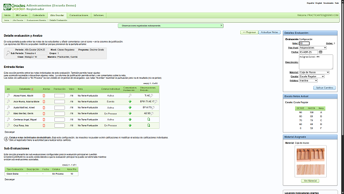The image size is (344, 194).
Task: Focus the Valor input field
Action: pyautogui.click(x=304, y=44)
